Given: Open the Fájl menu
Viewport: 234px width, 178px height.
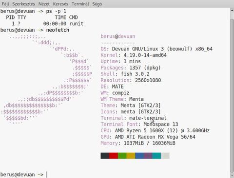Looking at the screenshot, I should (x=5, y=4).
